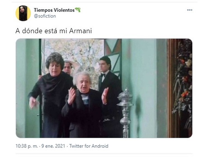
Task: Click the word Armani in tweet
Action: point(81,31)
